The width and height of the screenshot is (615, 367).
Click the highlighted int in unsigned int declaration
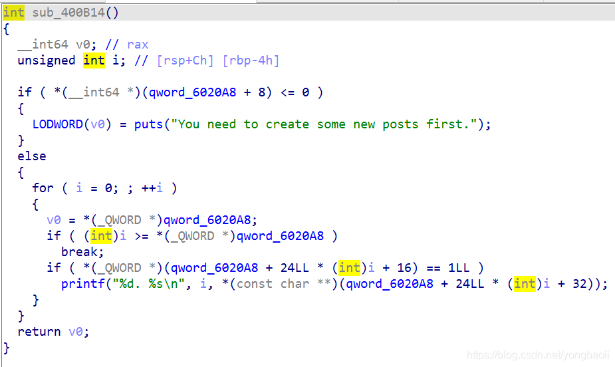[94, 61]
